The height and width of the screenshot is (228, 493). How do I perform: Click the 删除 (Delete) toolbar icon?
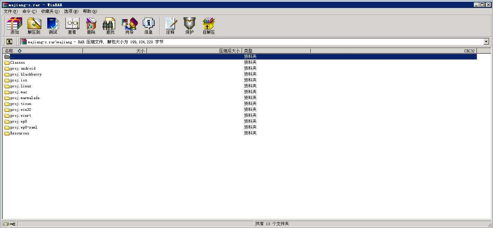[91, 26]
